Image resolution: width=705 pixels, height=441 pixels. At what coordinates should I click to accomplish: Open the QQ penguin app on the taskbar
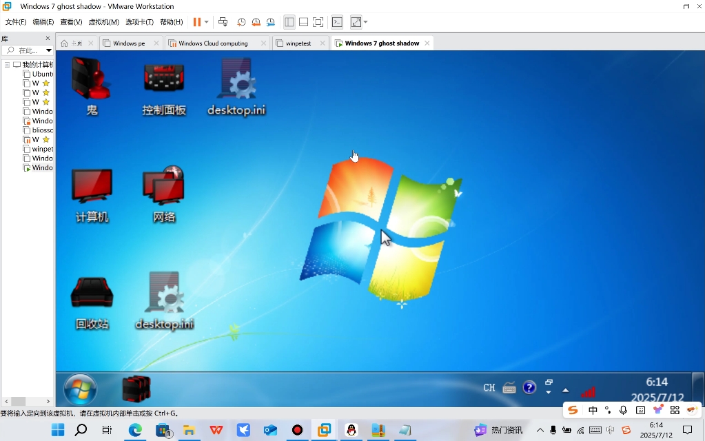click(351, 430)
